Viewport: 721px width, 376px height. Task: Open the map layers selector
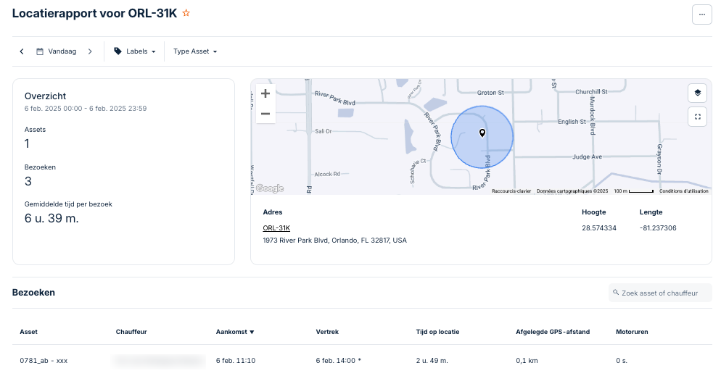tap(698, 93)
